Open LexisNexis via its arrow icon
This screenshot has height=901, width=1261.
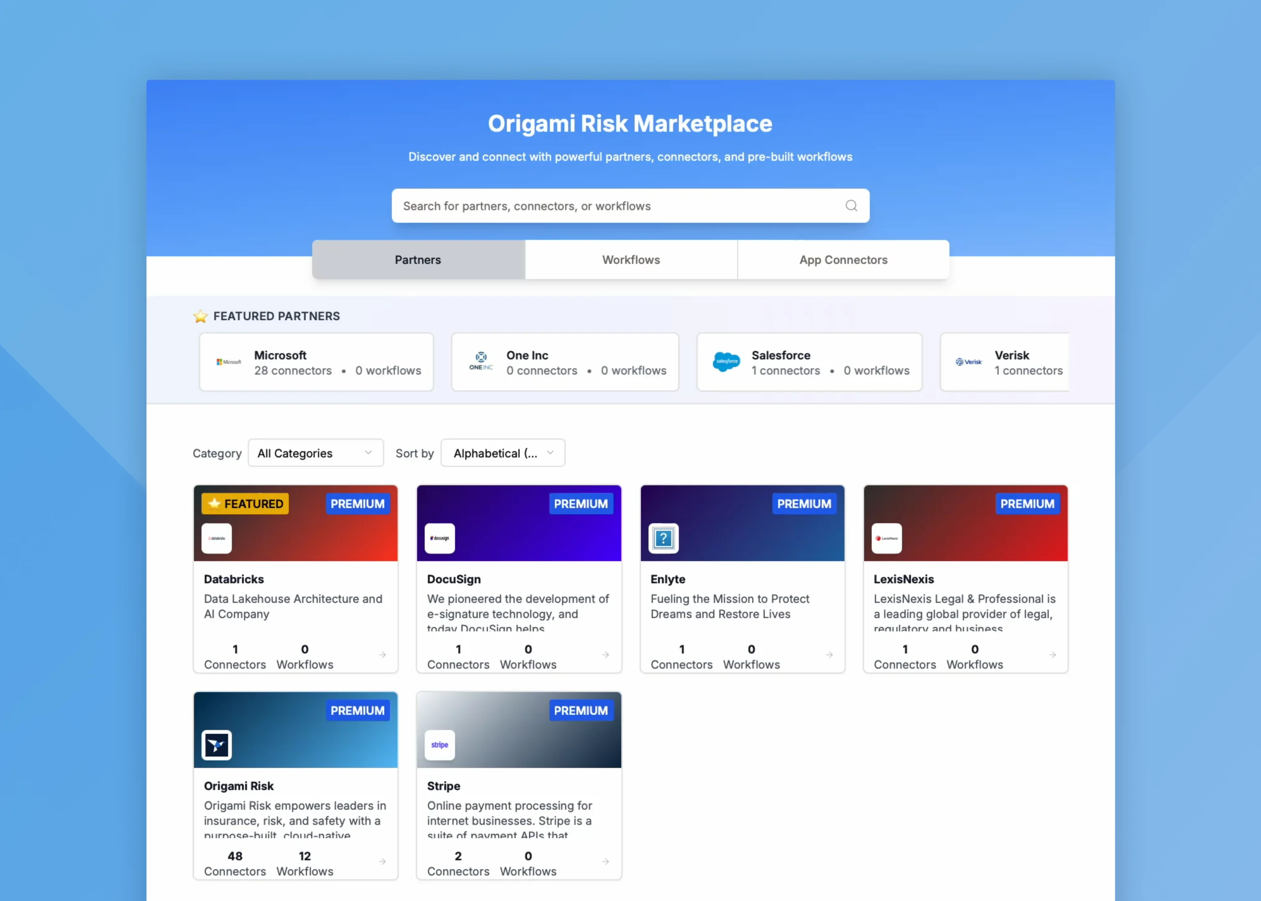pyautogui.click(x=1052, y=655)
